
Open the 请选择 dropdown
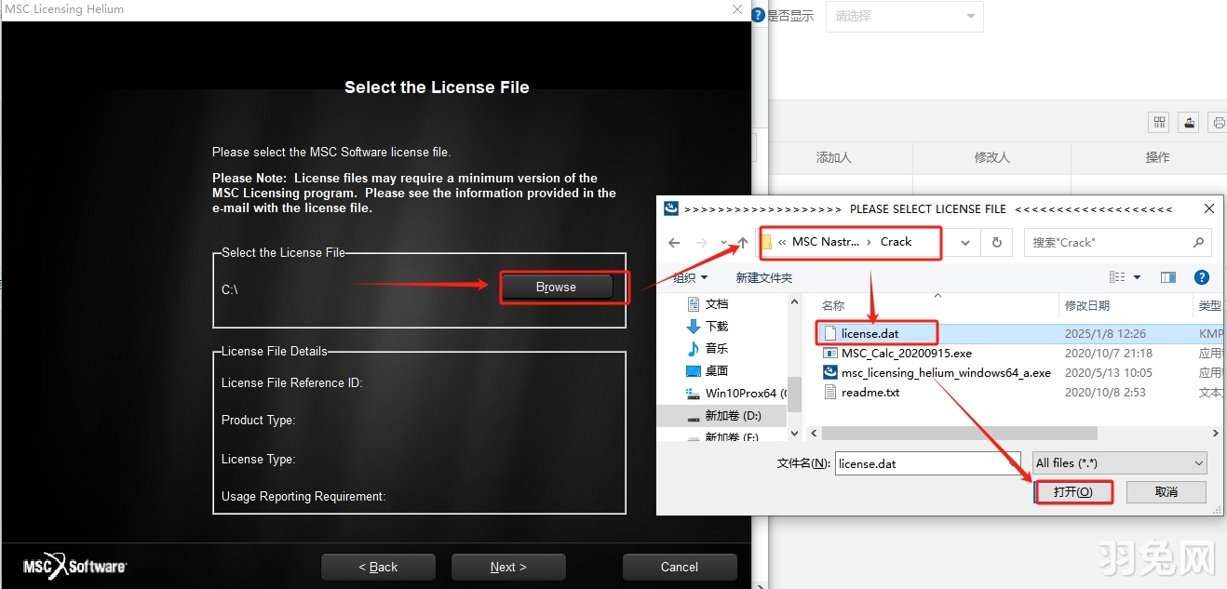click(904, 16)
